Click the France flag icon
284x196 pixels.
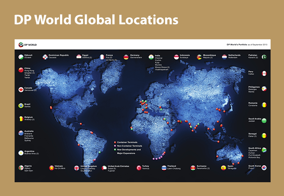click(102, 57)
